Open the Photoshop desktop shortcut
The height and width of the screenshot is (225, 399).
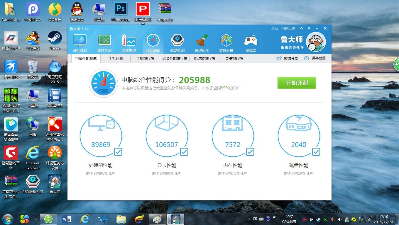point(121,12)
